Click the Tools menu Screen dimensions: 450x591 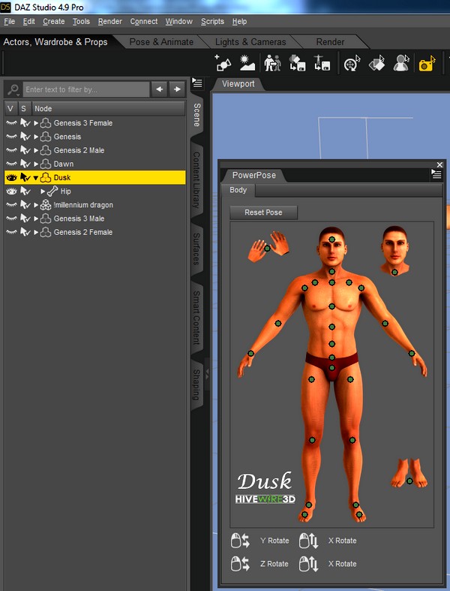pyautogui.click(x=81, y=22)
